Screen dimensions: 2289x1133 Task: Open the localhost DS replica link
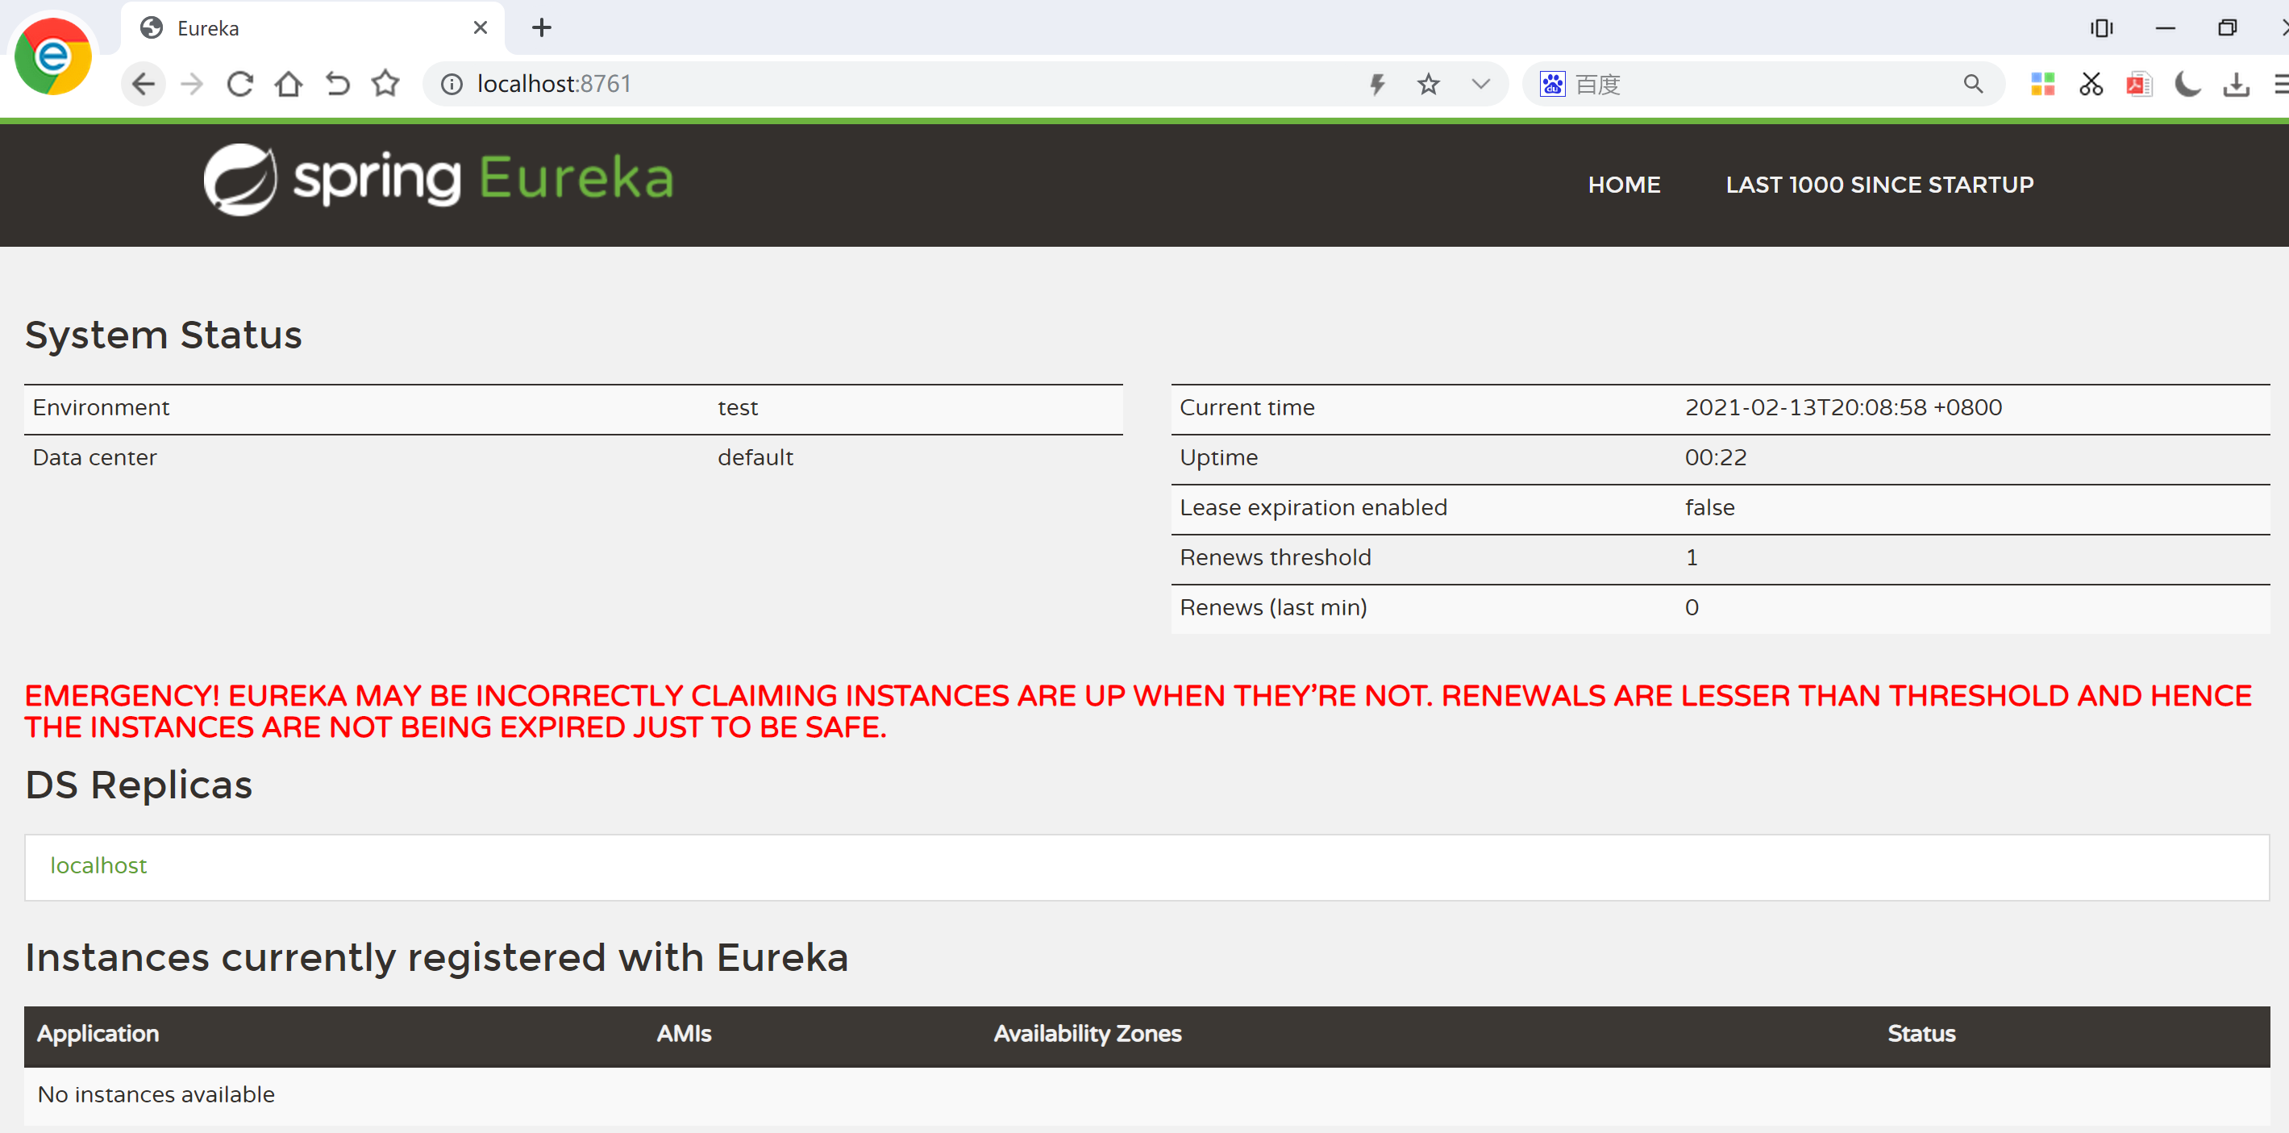pyautogui.click(x=98, y=865)
